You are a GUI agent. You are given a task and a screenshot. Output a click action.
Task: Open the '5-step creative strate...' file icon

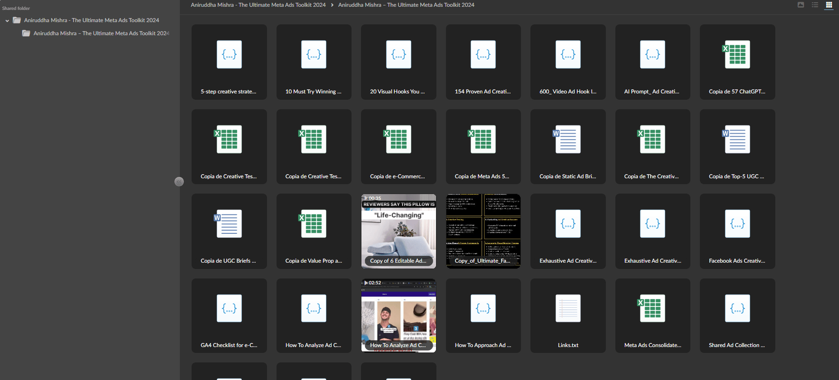[229, 55]
